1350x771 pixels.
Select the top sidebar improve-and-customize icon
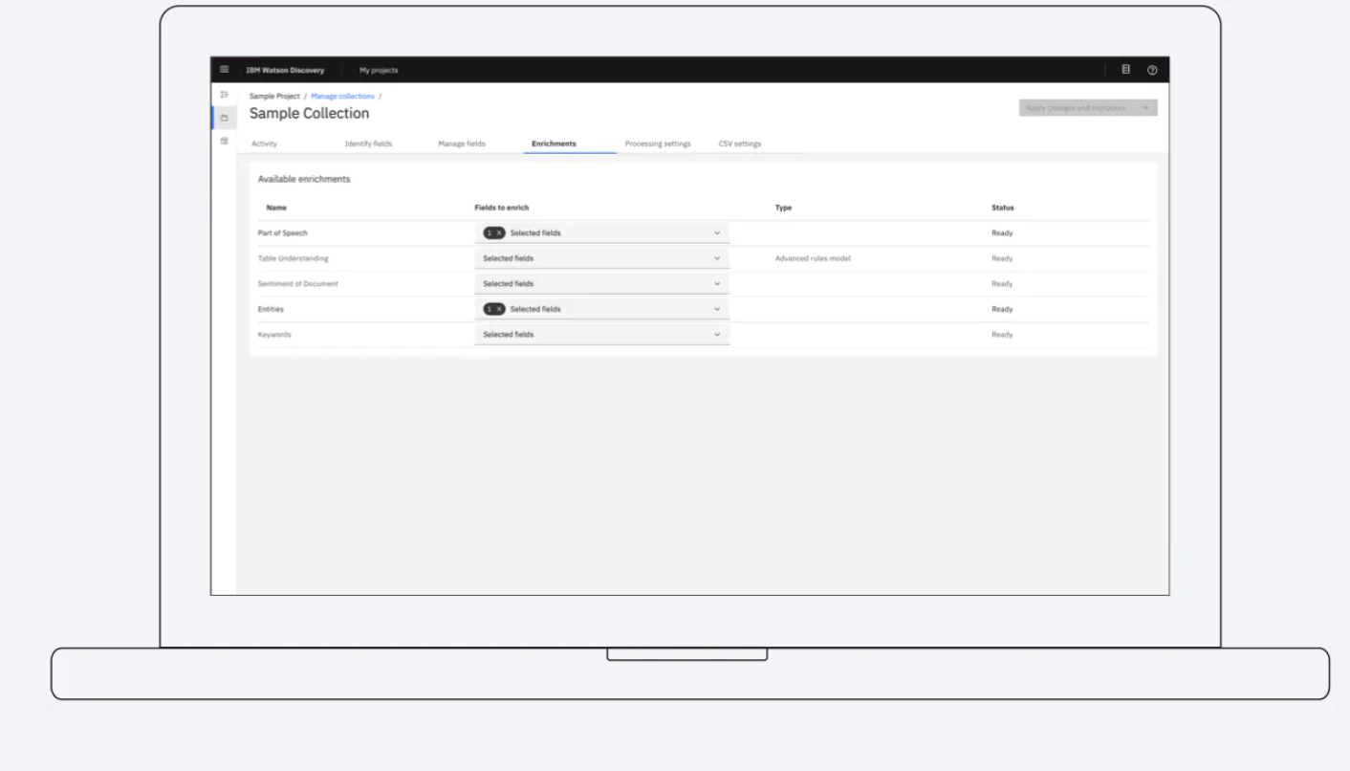[x=224, y=94]
